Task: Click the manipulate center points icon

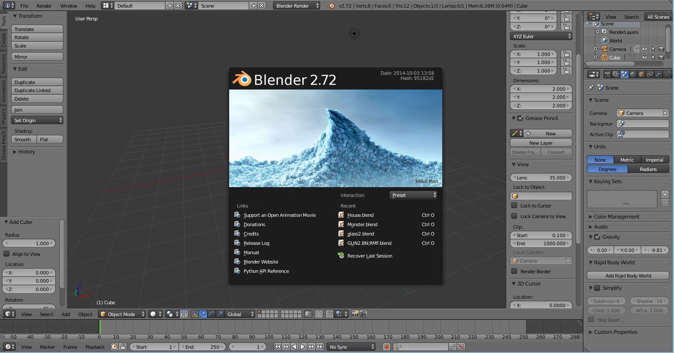Action: click(184, 314)
